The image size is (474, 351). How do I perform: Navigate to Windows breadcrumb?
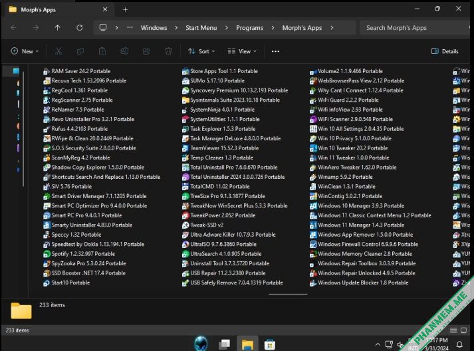point(154,28)
